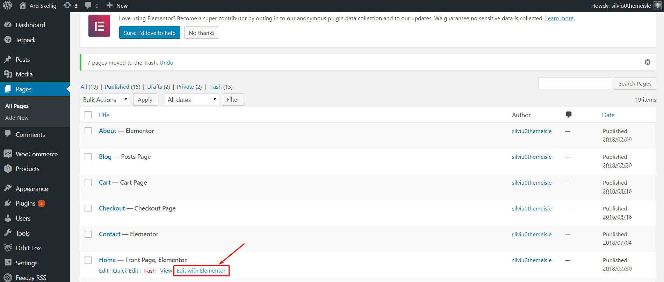The image size is (664, 282).
Task: Click the Orbit Fox icon
Action: tap(8, 248)
